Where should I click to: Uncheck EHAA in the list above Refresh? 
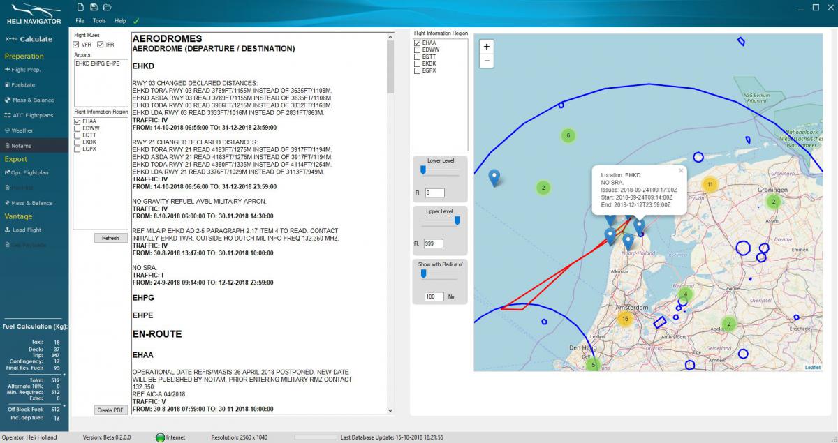point(78,121)
